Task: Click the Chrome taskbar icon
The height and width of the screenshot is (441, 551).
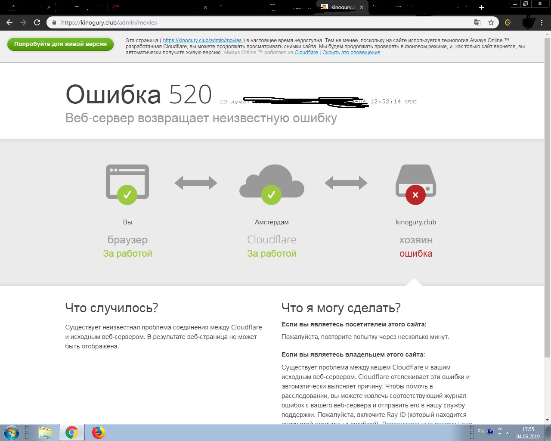Action: [x=72, y=432]
